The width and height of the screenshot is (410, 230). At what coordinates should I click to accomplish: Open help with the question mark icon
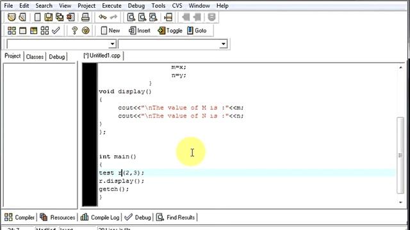pos(74,31)
